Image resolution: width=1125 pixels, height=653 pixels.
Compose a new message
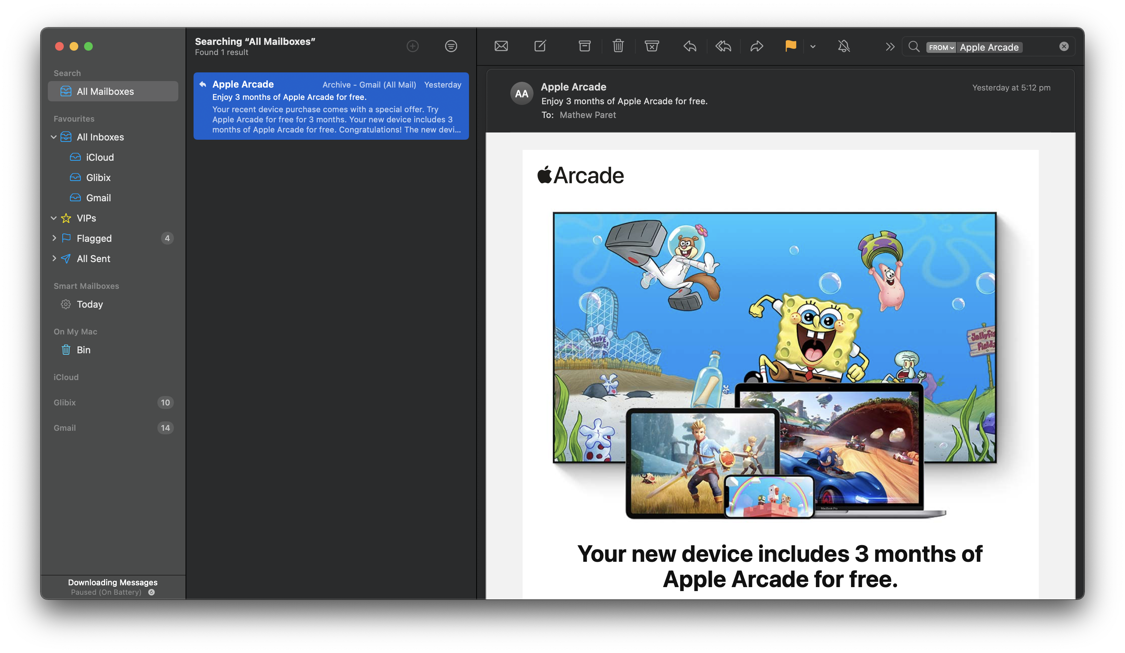click(x=540, y=46)
